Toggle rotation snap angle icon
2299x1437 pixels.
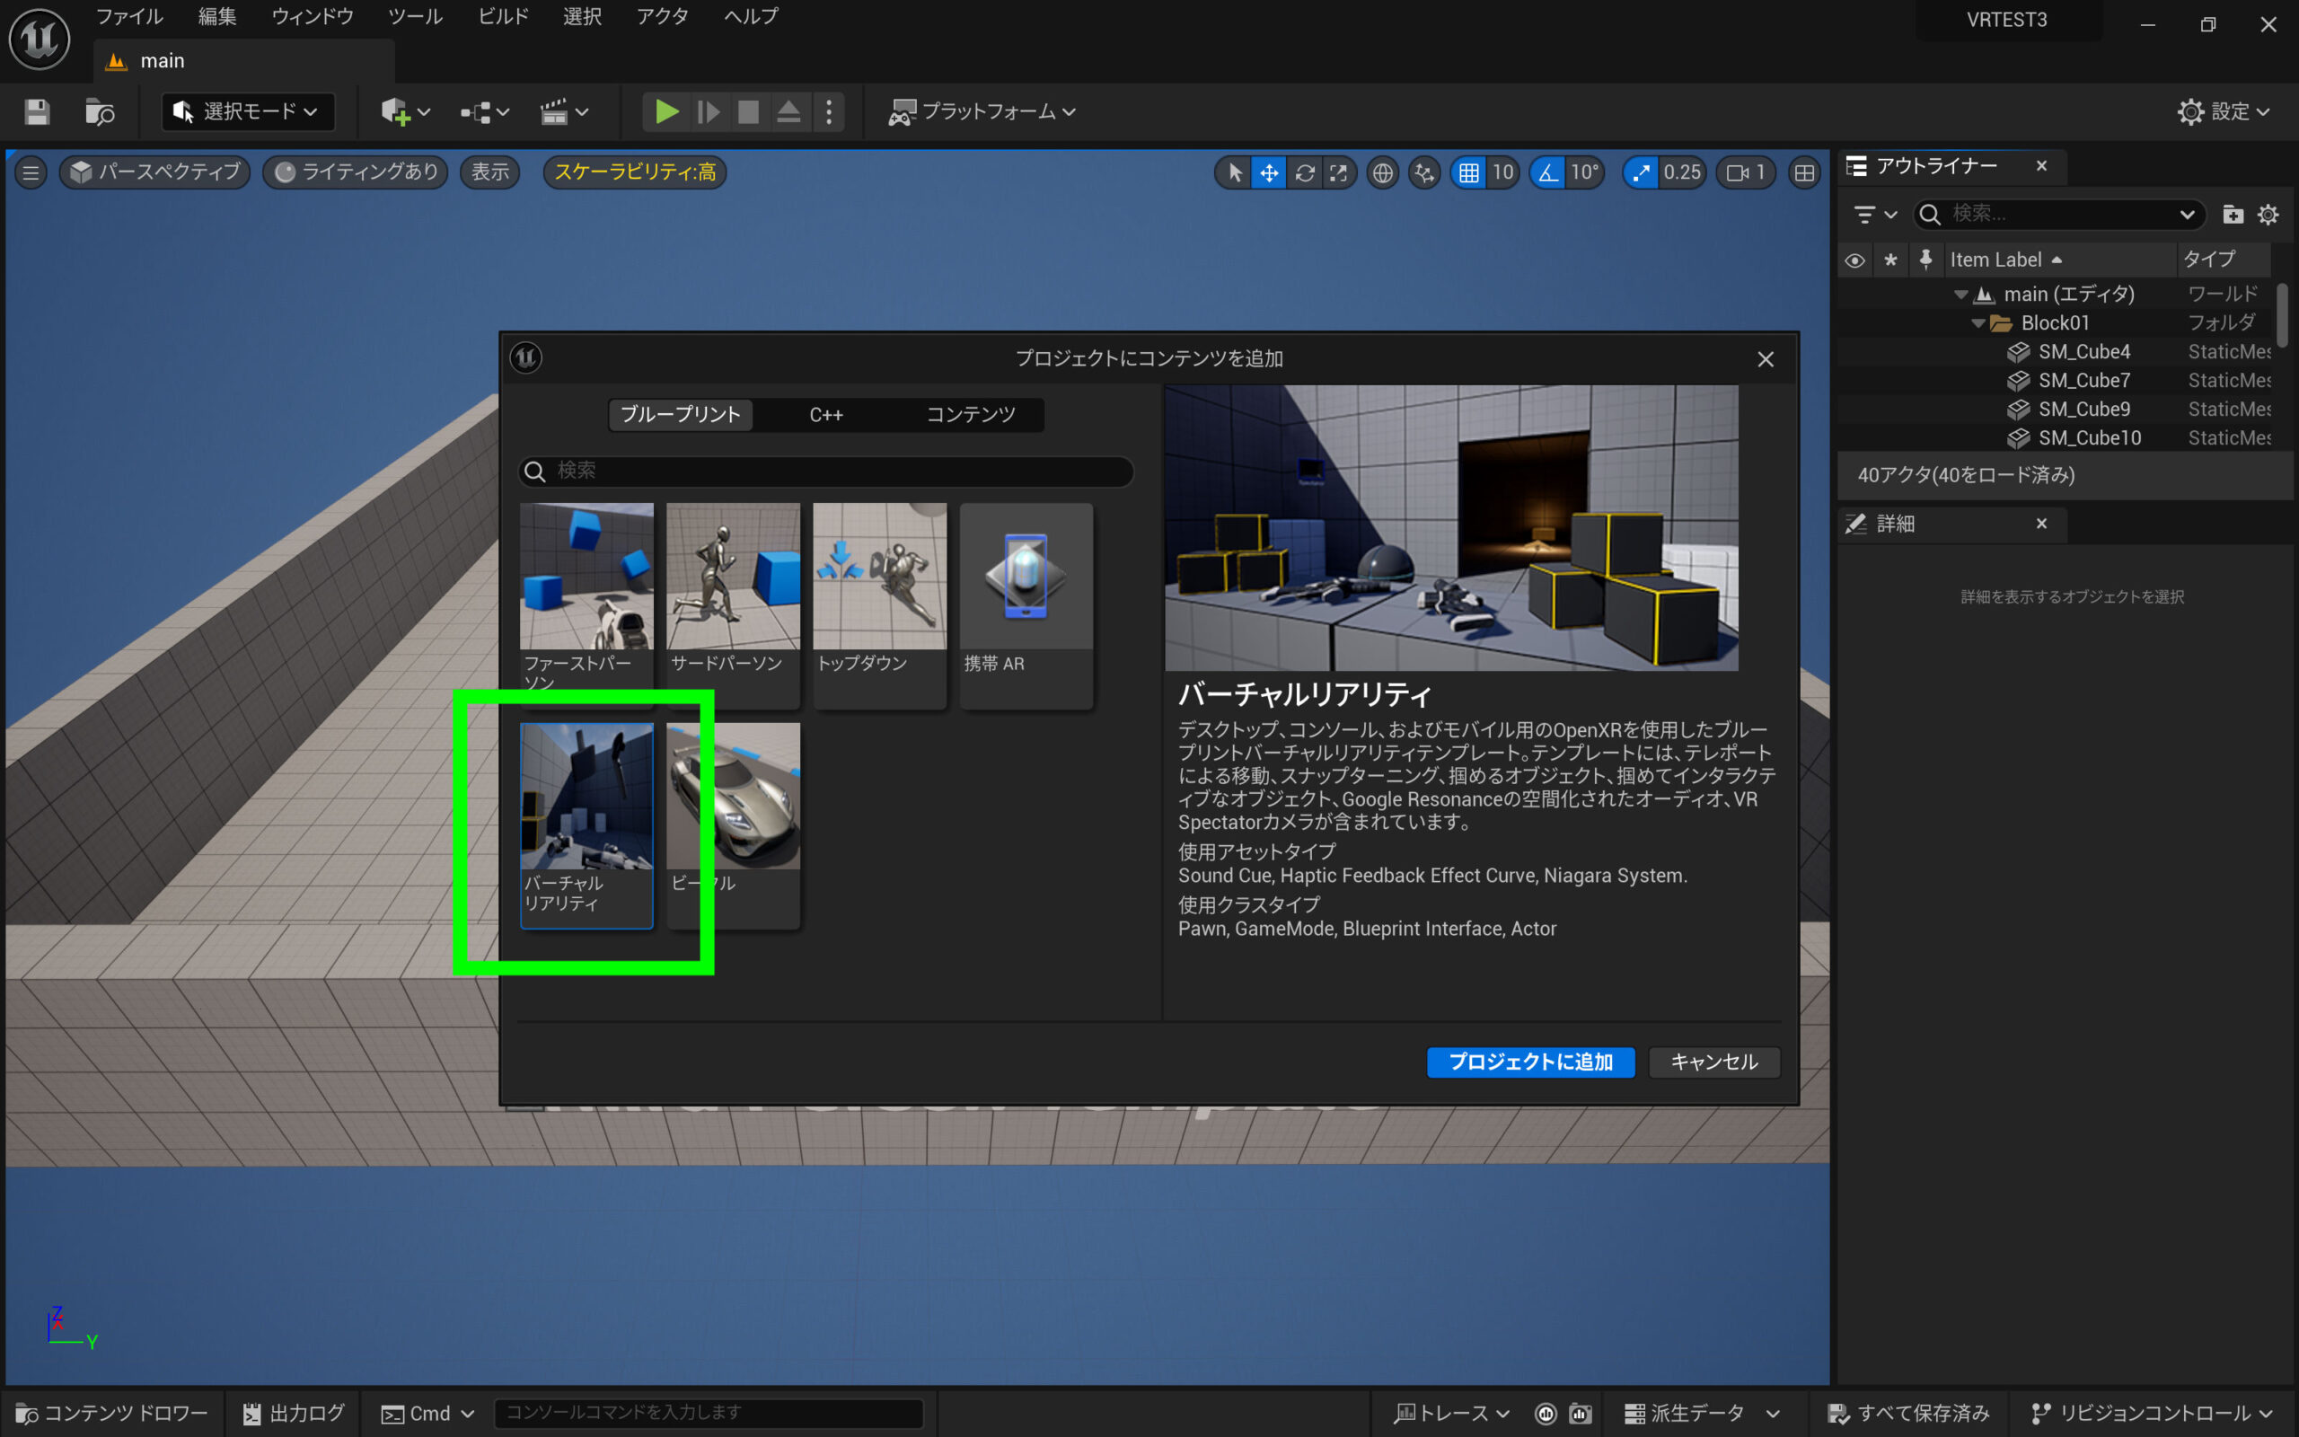(x=1548, y=172)
